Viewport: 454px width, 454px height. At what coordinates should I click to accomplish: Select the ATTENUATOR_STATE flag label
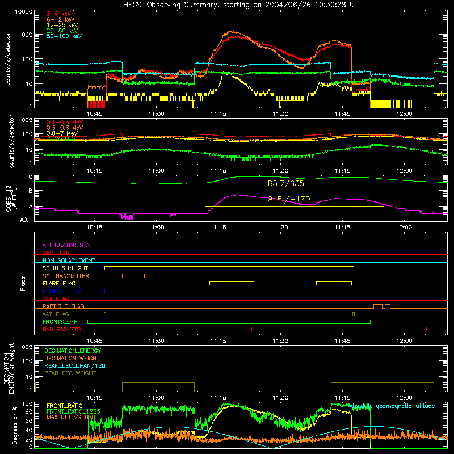coord(69,245)
